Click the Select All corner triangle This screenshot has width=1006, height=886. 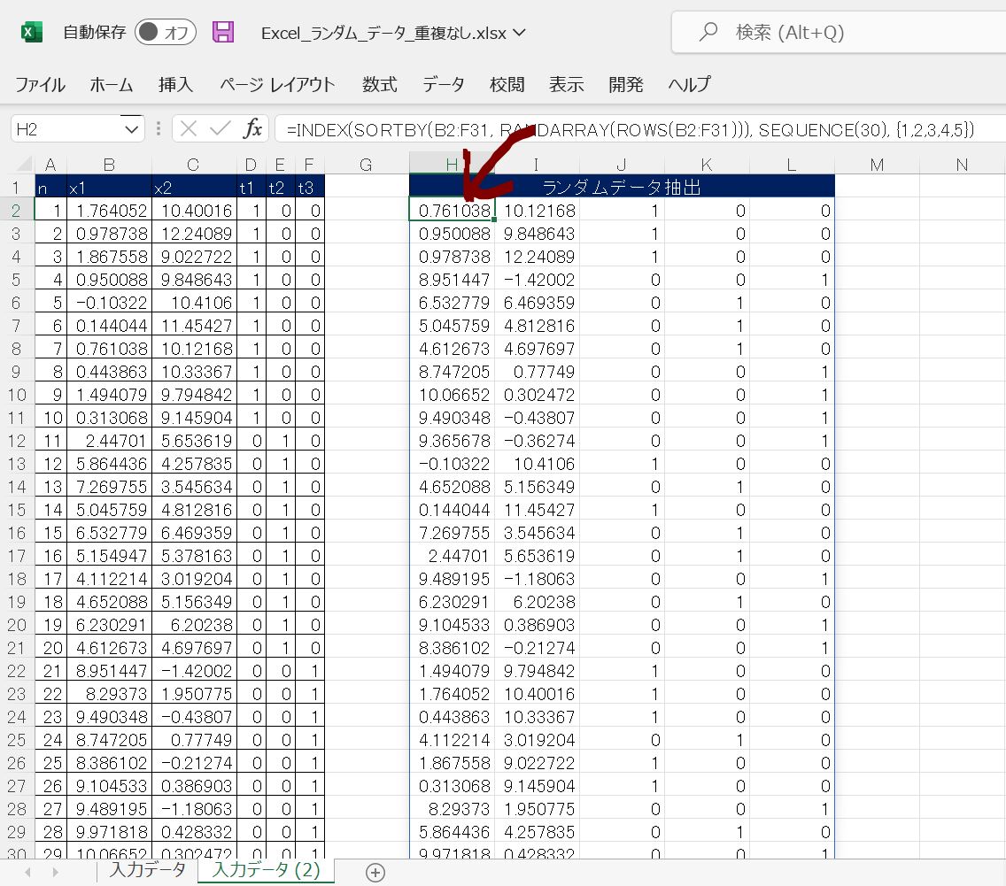click(24, 165)
